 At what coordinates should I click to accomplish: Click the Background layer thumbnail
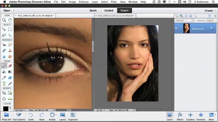186,28
